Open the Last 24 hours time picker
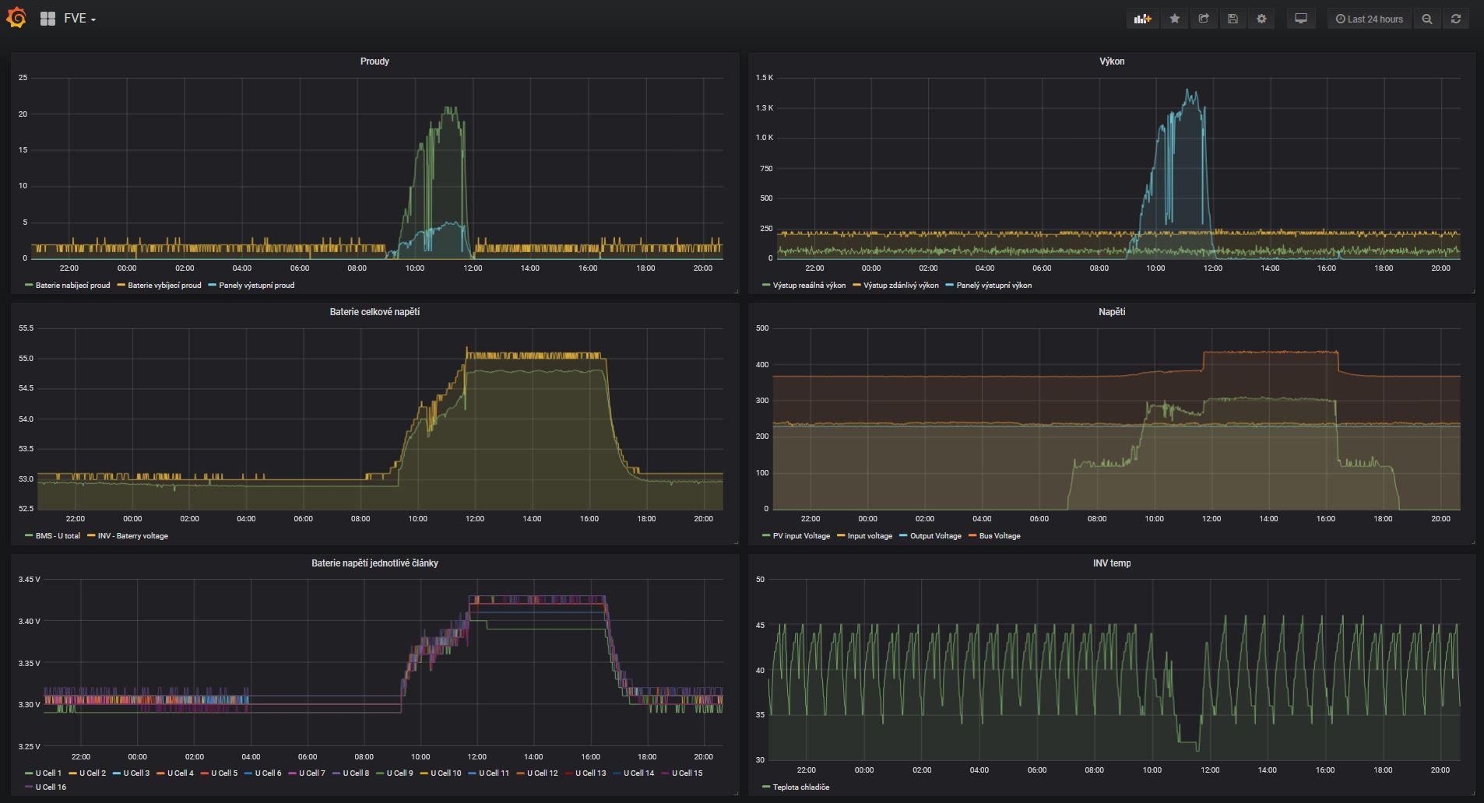 click(1369, 19)
